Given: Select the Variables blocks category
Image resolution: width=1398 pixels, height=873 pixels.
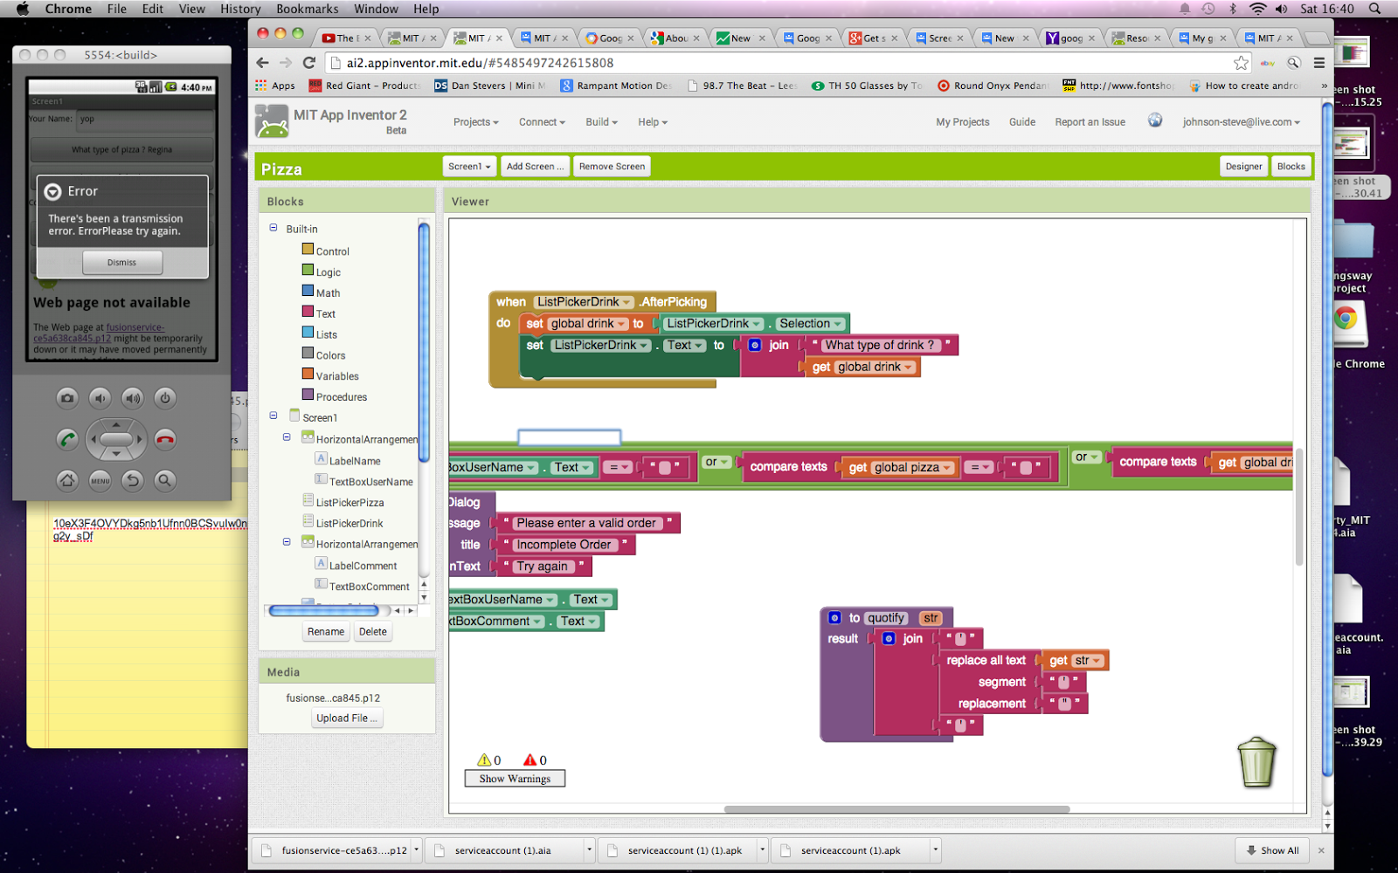Looking at the screenshot, I should 330,376.
